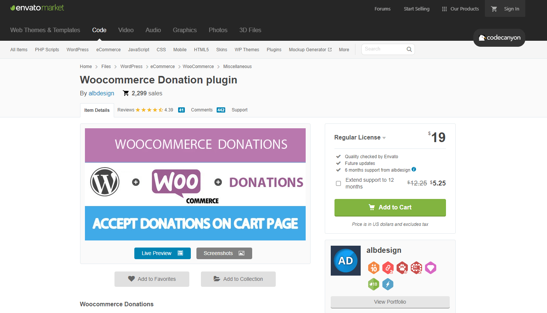
Task: Open the Mockup Generator link
Action: tap(310, 50)
